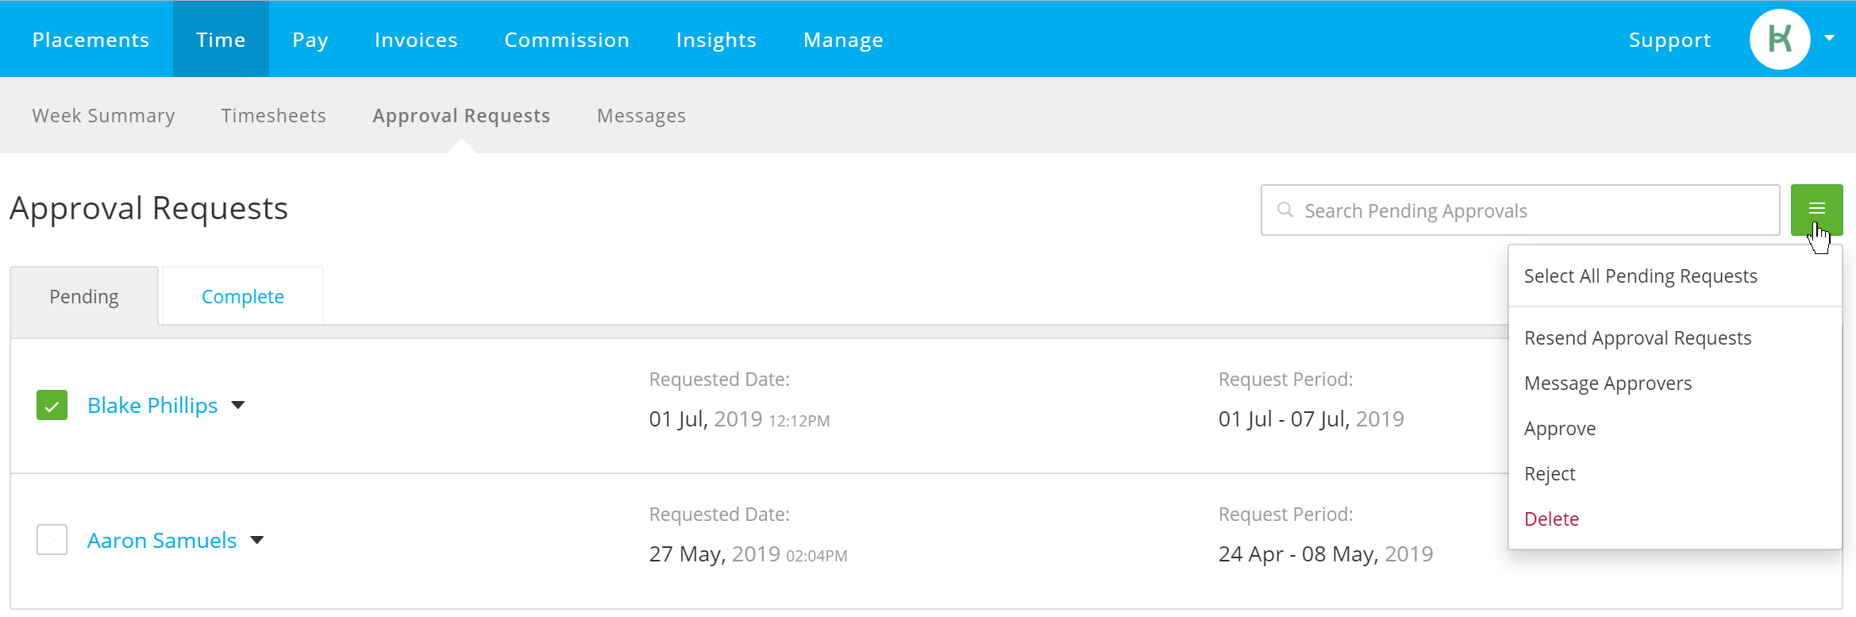Check the Aaron Samuels checkbox
Image resolution: width=1856 pixels, height=617 pixels.
[x=52, y=540]
